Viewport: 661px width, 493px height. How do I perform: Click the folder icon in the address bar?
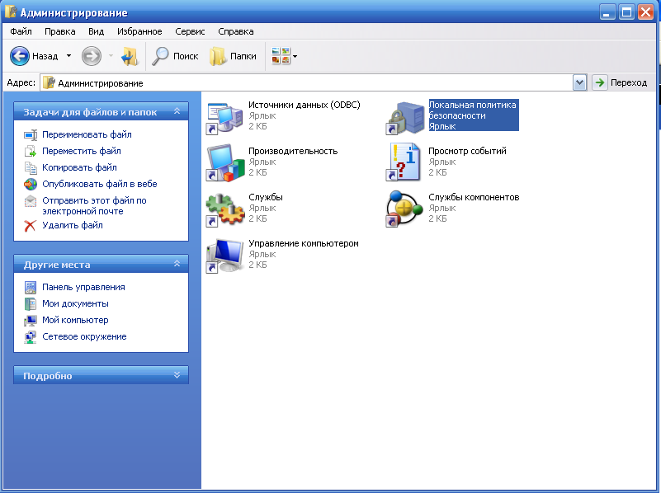point(49,82)
